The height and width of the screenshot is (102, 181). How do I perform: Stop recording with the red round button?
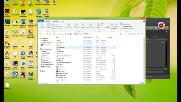click(161, 25)
